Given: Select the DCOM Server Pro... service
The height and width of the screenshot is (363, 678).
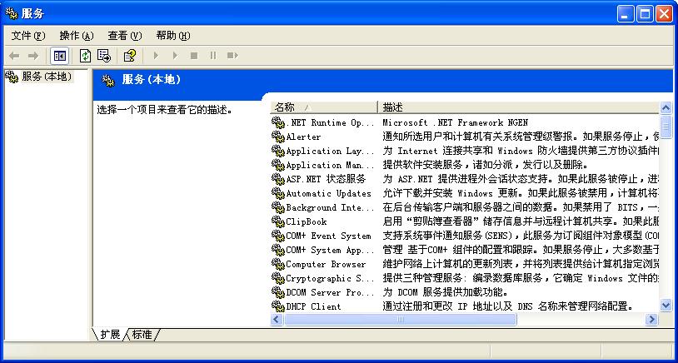Looking at the screenshot, I should [331, 292].
